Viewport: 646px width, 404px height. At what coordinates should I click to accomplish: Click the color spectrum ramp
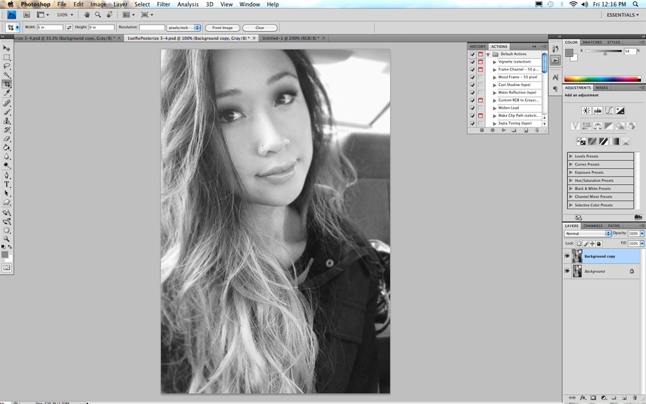[x=602, y=79]
